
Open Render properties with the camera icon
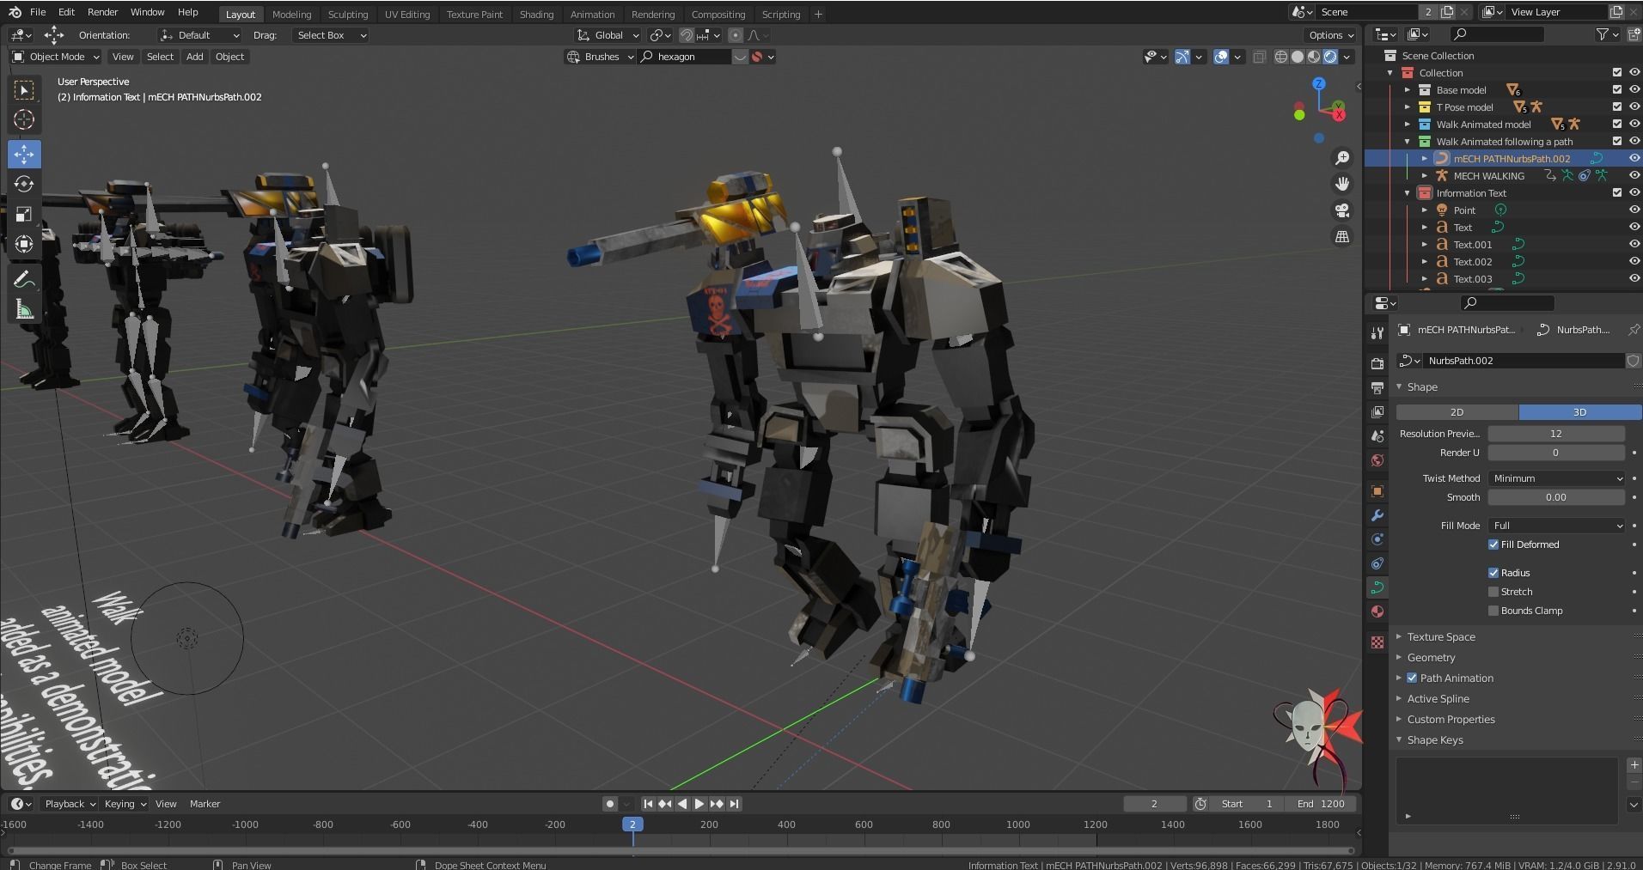[x=1377, y=363]
